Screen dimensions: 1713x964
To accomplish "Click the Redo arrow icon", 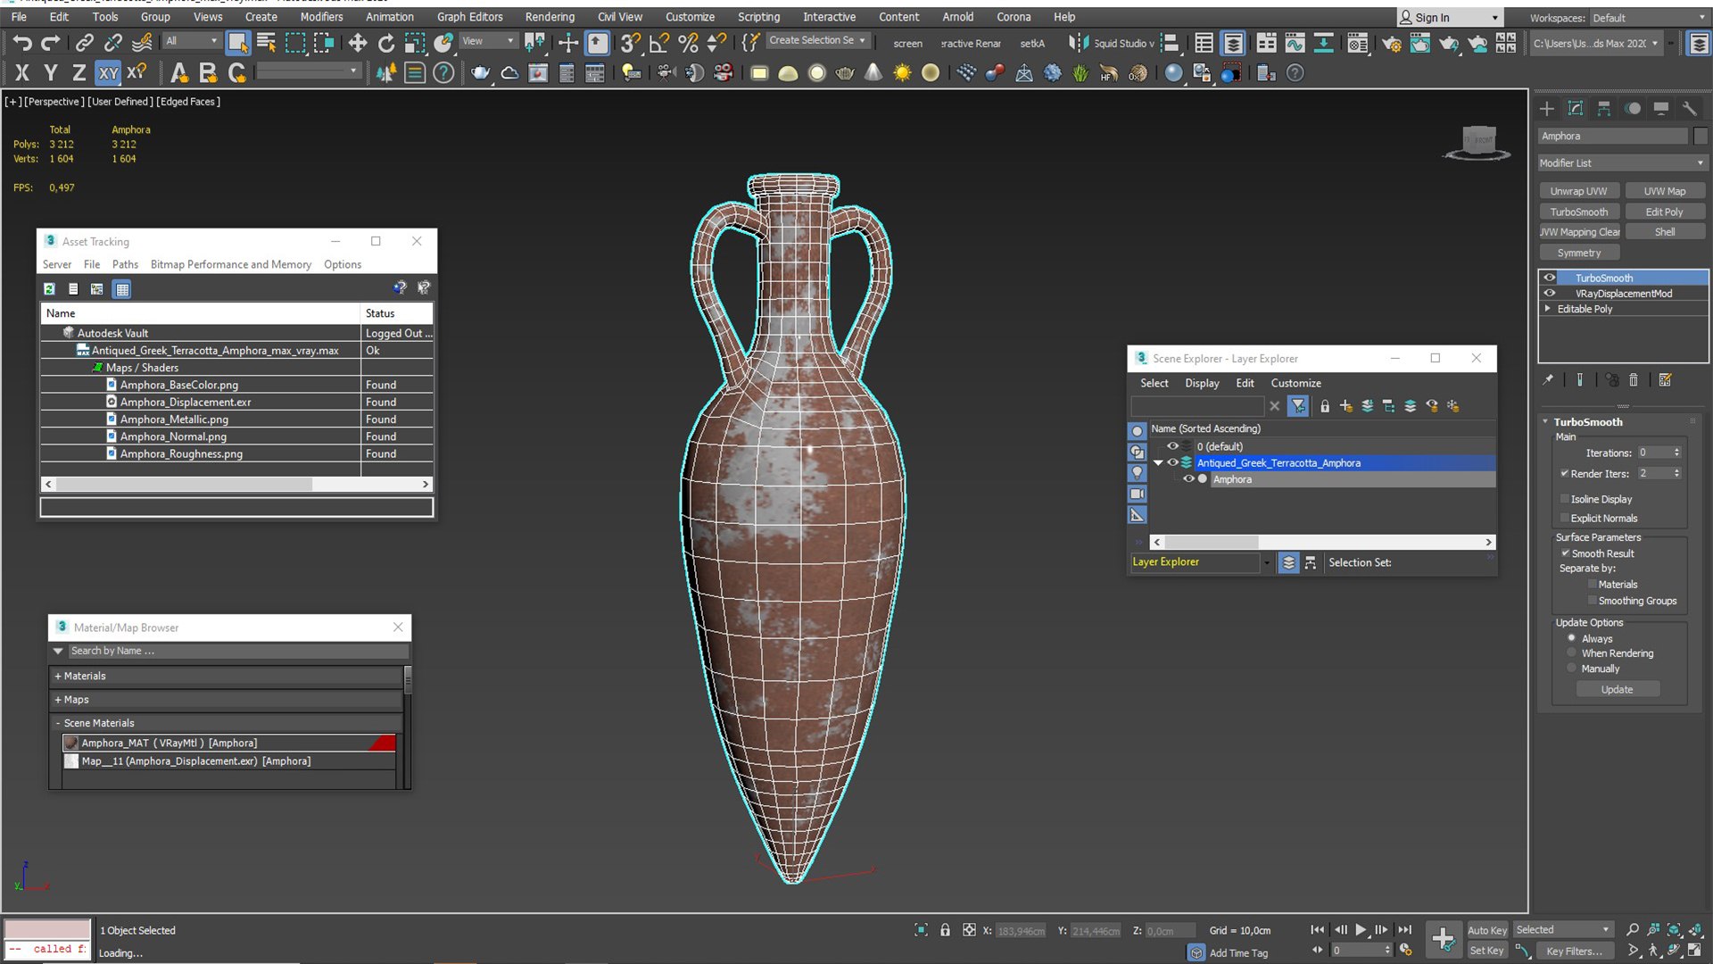I will [51, 43].
